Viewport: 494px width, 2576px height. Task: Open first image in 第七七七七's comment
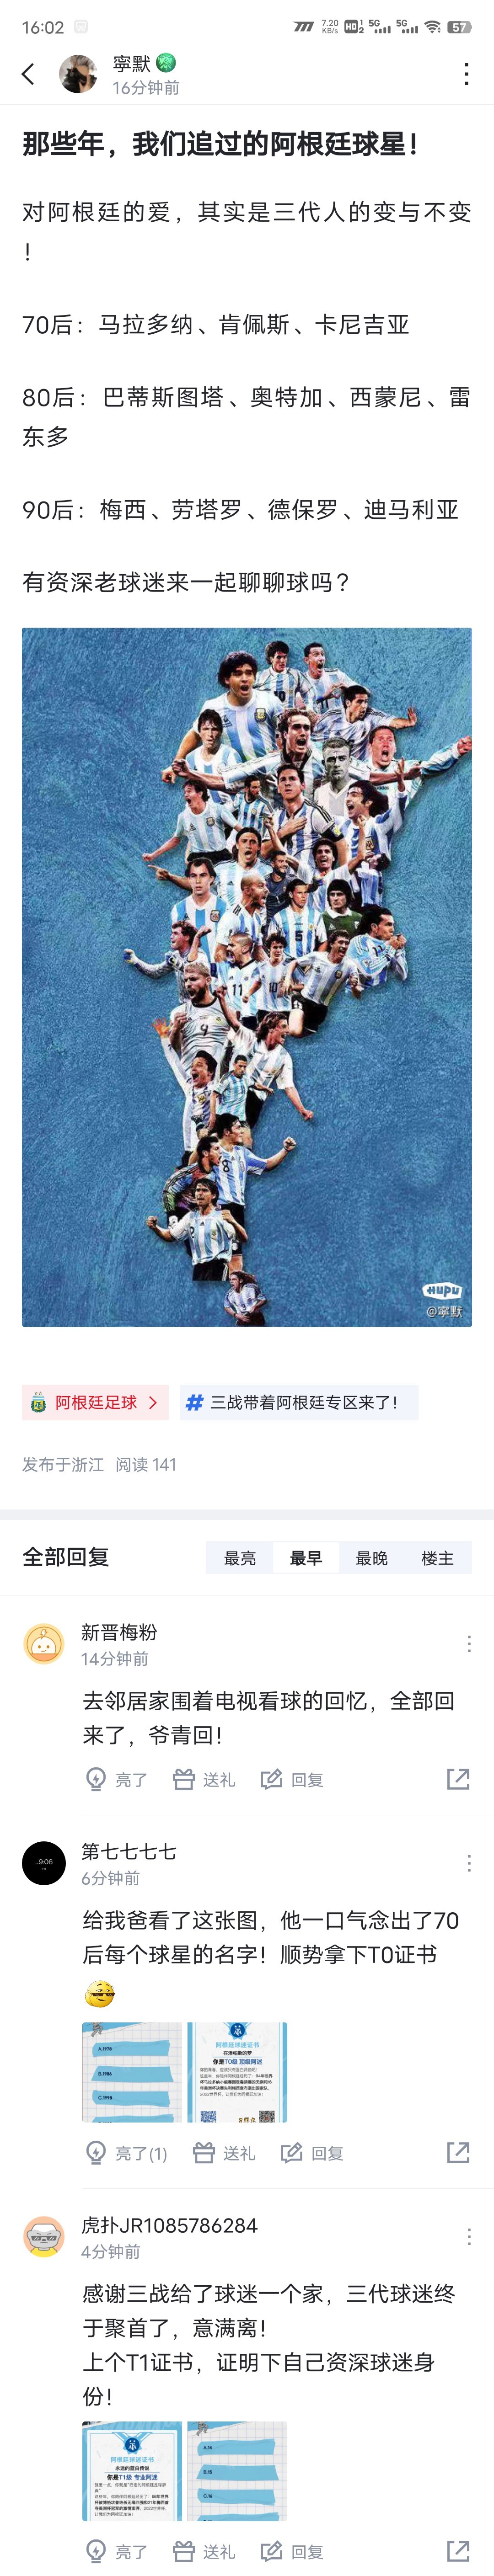point(132,2072)
